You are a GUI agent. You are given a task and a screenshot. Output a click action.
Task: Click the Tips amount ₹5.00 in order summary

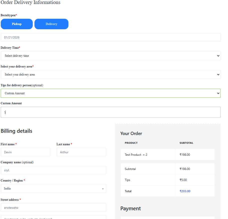click(183, 180)
